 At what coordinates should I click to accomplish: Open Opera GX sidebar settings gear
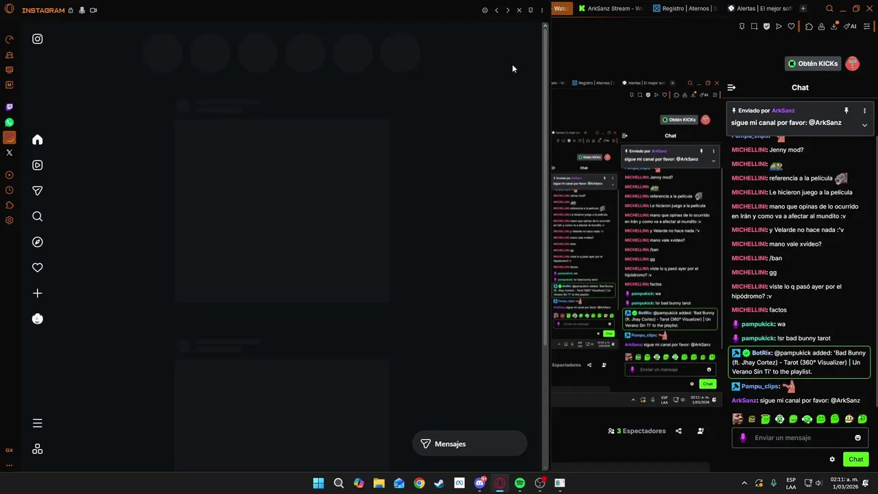(10, 220)
